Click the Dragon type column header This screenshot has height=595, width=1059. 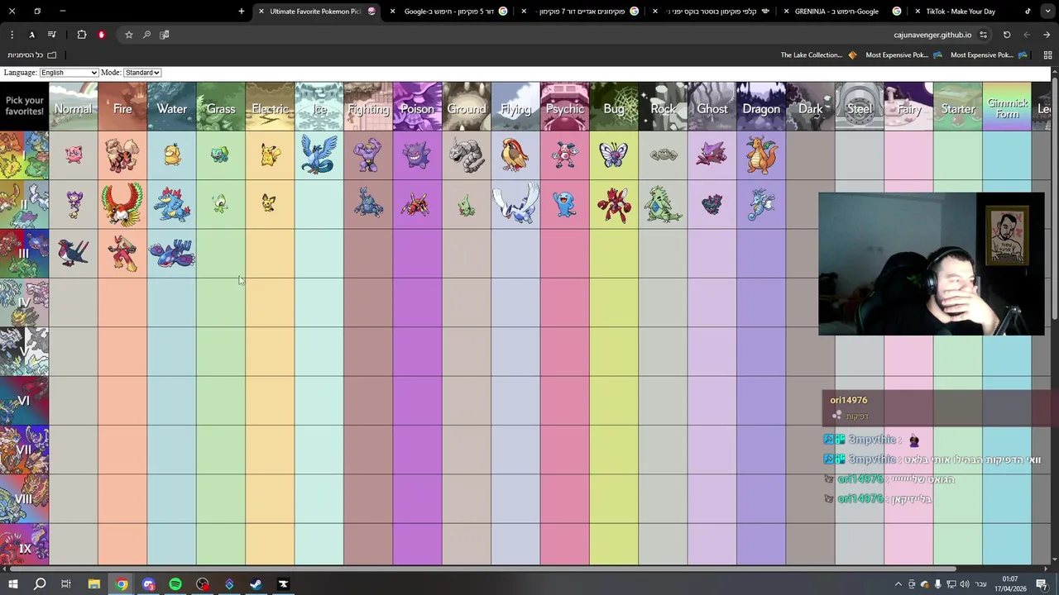761,107
